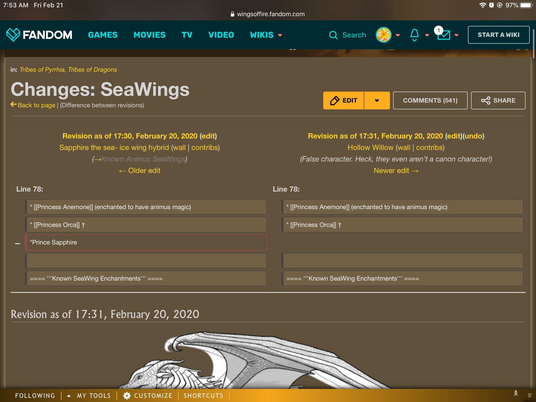Open the user avatar profile picture

(383, 35)
